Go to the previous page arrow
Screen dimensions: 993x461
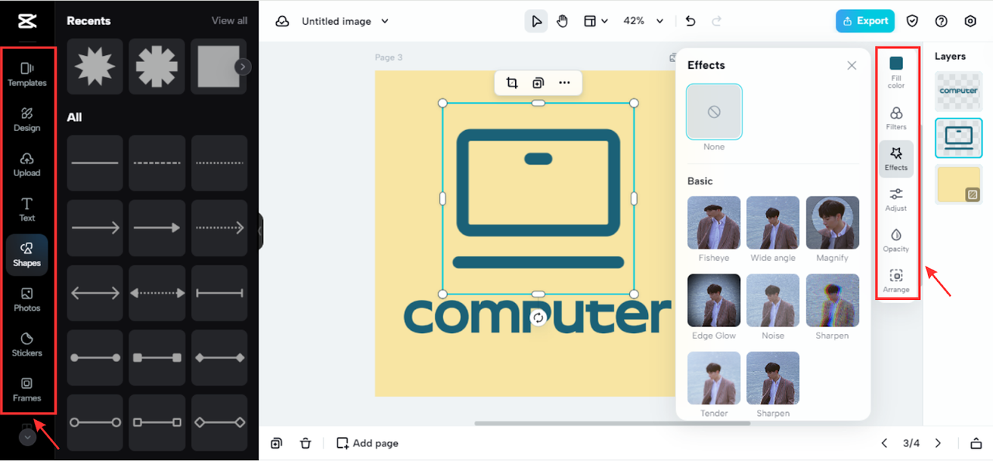(x=884, y=443)
